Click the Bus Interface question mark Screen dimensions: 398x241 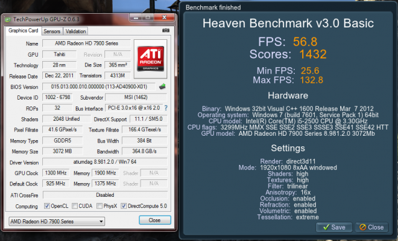(x=166, y=108)
